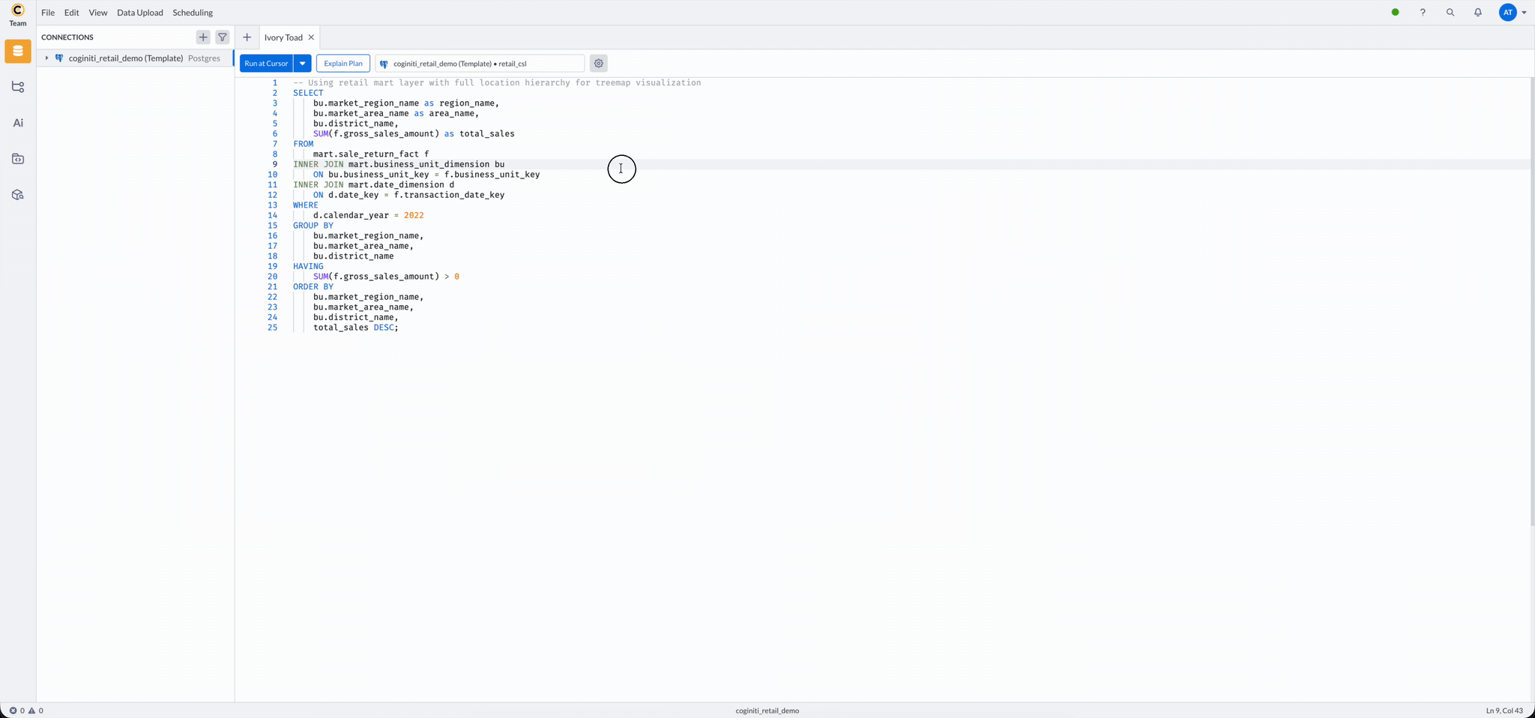The width and height of the screenshot is (1535, 718).
Task: Open the search magnifier in the top bar
Action: (x=1450, y=12)
